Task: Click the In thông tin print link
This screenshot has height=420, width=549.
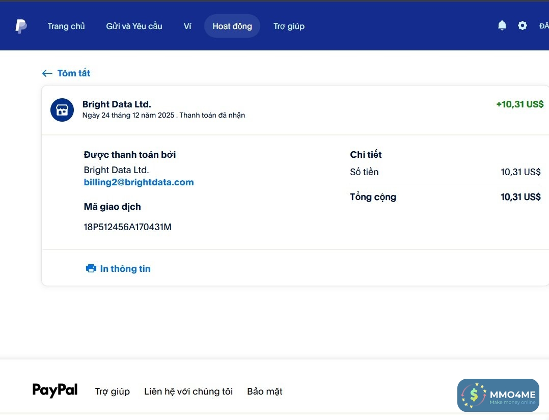Action: (x=125, y=268)
